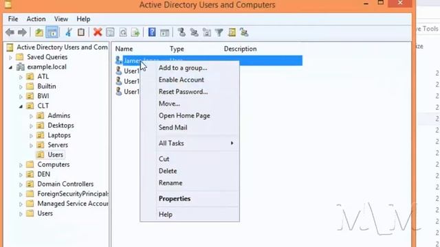The width and height of the screenshot is (440, 247).
Task: Click the Create new user toolbar icon
Action: coord(181,32)
